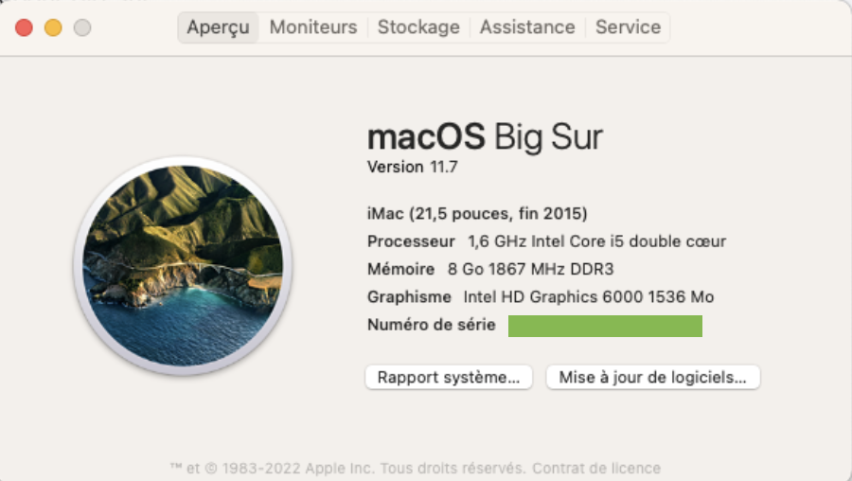Open the Stockage tab

418,27
